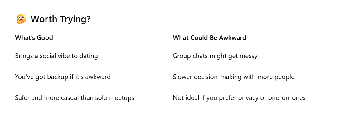Select Safer and more casual than solo meetups

(75, 98)
